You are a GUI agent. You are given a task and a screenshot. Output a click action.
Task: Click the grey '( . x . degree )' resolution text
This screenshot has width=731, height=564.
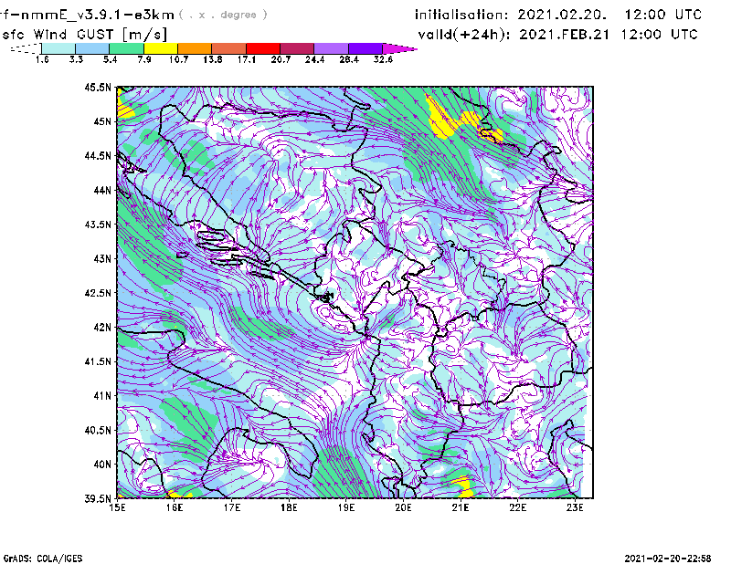coord(223,15)
